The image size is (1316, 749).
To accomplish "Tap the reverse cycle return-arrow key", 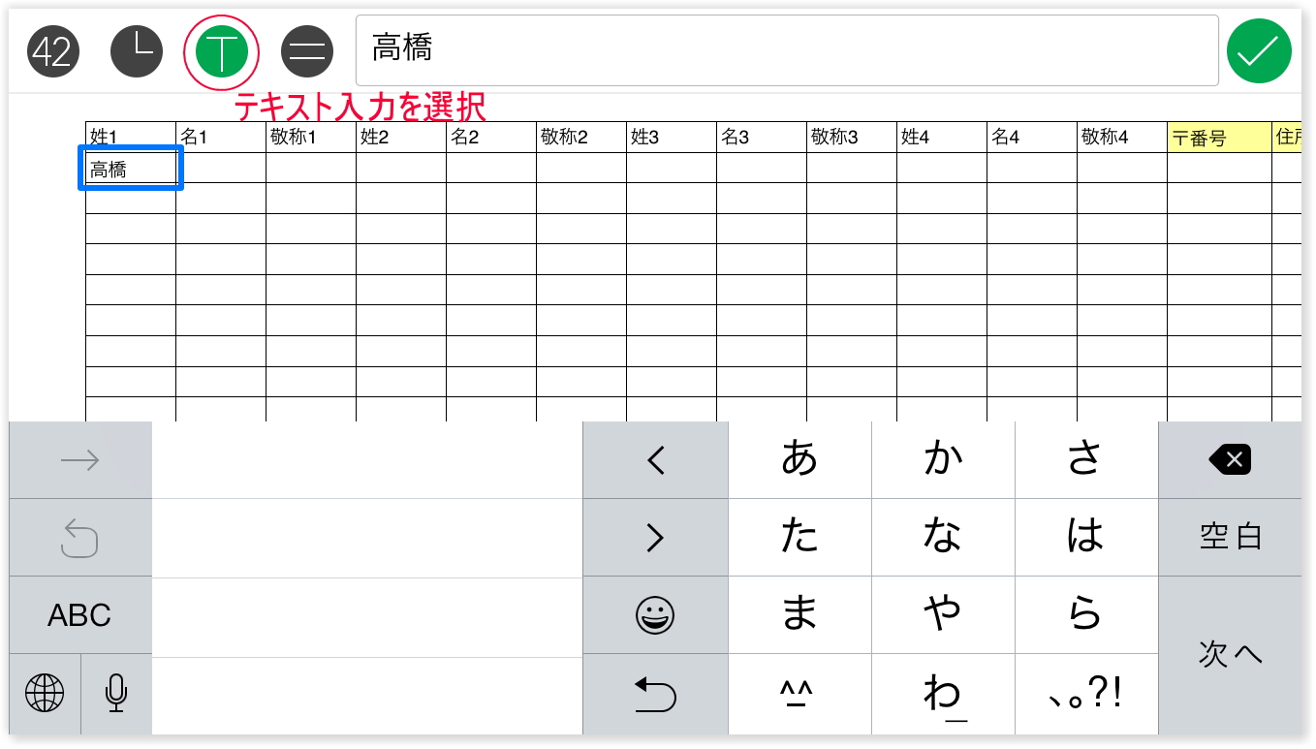I will click(655, 693).
